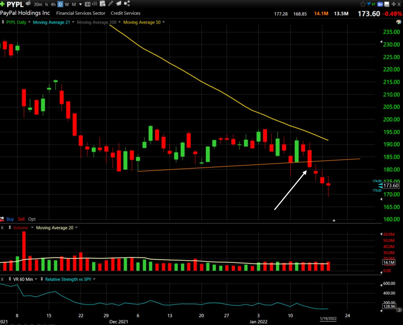
Task: Click reorder arrows beside Relative Strength vs SPY
Action: tap(42, 279)
